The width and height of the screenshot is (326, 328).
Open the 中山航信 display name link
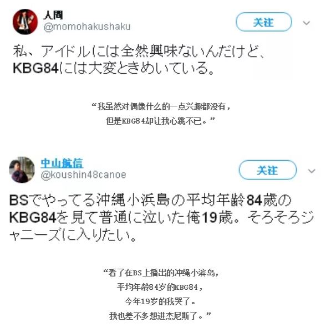click(x=62, y=163)
